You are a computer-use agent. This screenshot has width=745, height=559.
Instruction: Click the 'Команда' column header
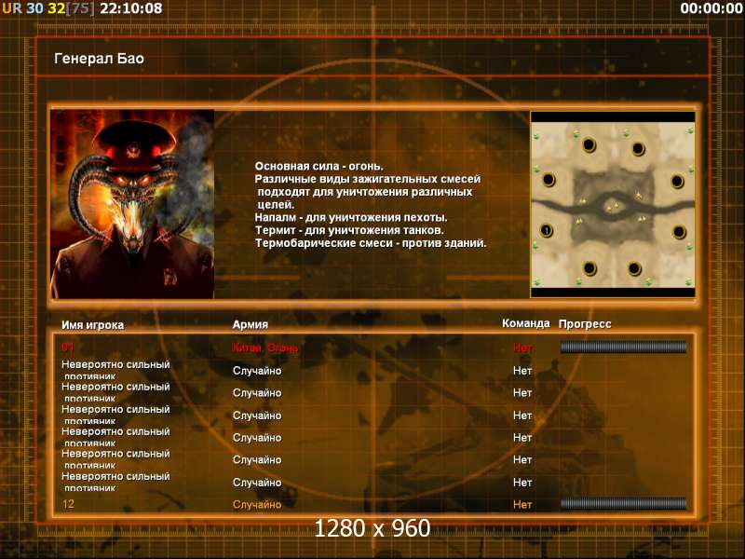[526, 323]
